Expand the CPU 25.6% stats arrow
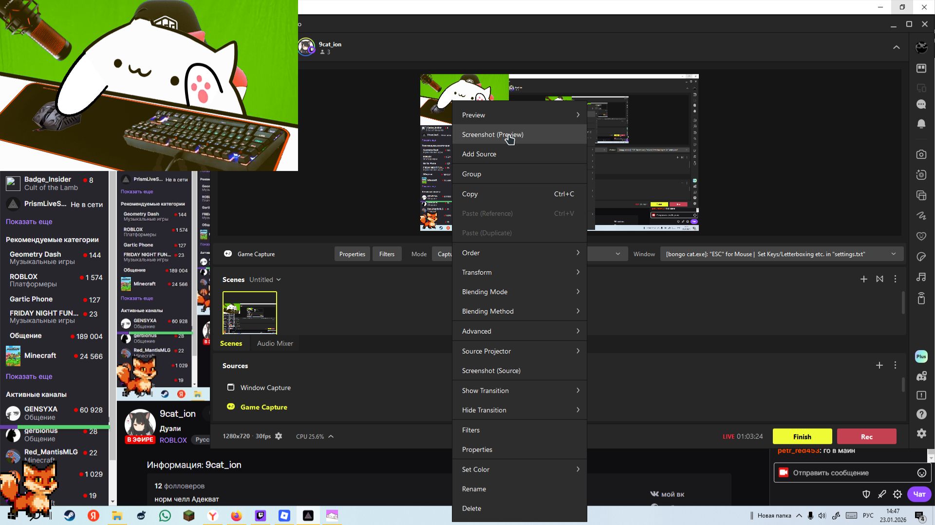The height and width of the screenshot is (525, 935). 331,436
